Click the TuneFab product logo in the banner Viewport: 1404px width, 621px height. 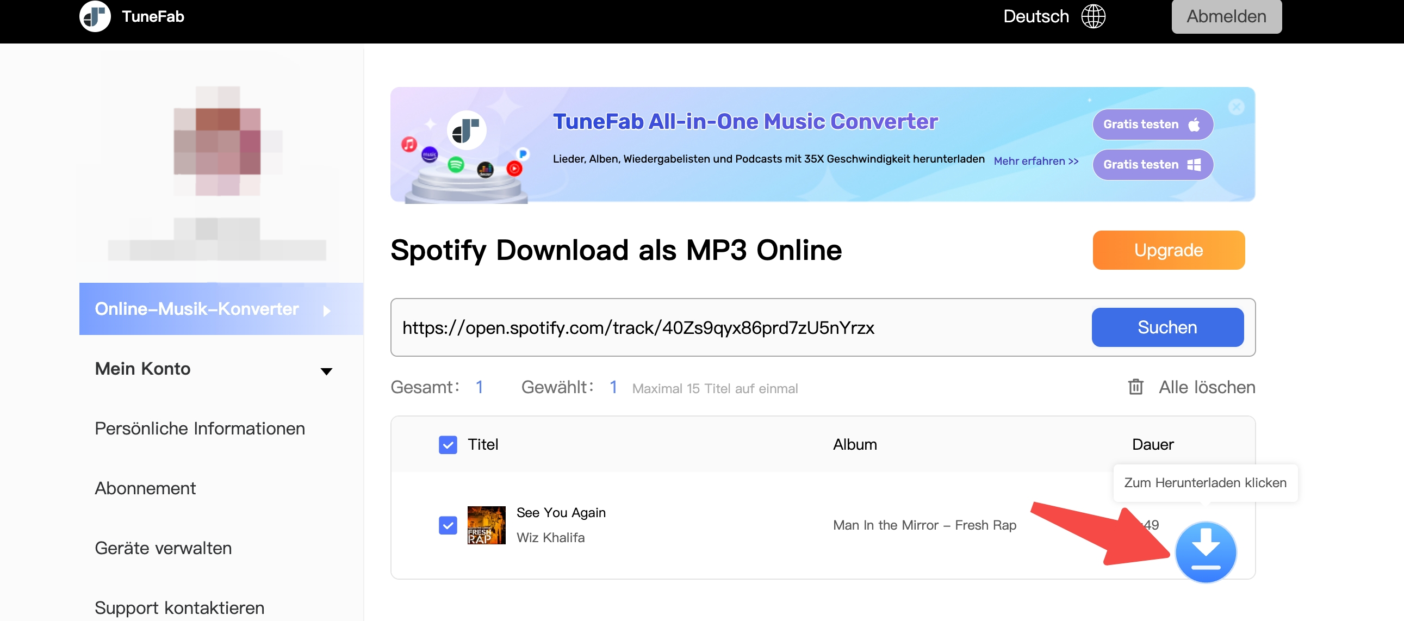click(467, 131)
